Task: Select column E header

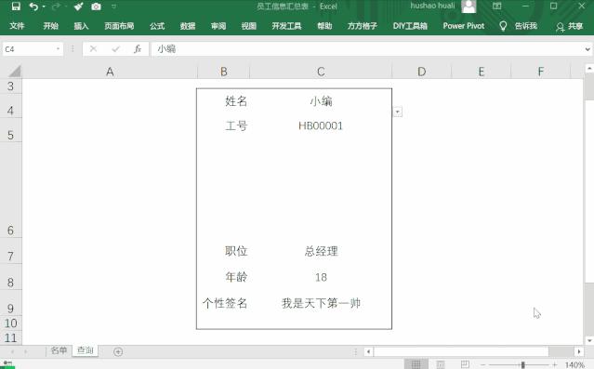Action: [x=482, y=72]
